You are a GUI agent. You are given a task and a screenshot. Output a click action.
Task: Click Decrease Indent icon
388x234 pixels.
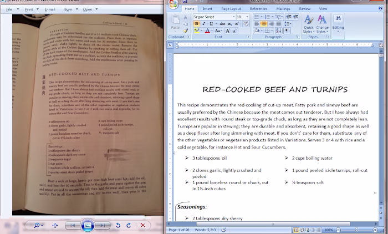tap(289, 17)
